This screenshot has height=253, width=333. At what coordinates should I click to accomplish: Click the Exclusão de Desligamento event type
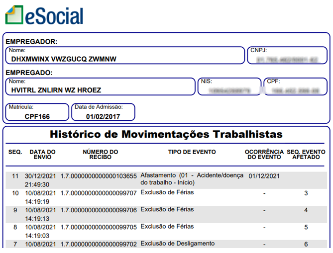pos(178,244)
